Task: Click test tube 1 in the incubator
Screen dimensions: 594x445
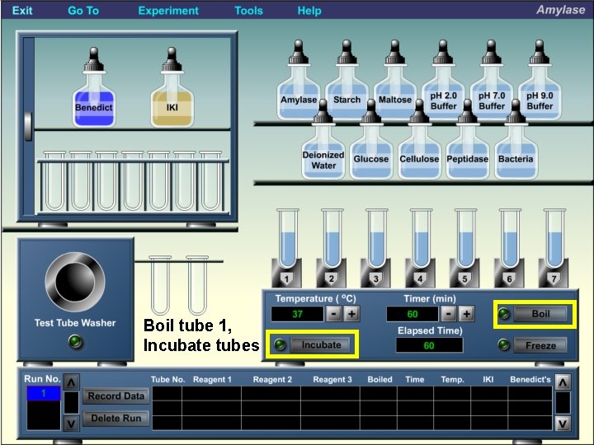Action: (288, 239)
